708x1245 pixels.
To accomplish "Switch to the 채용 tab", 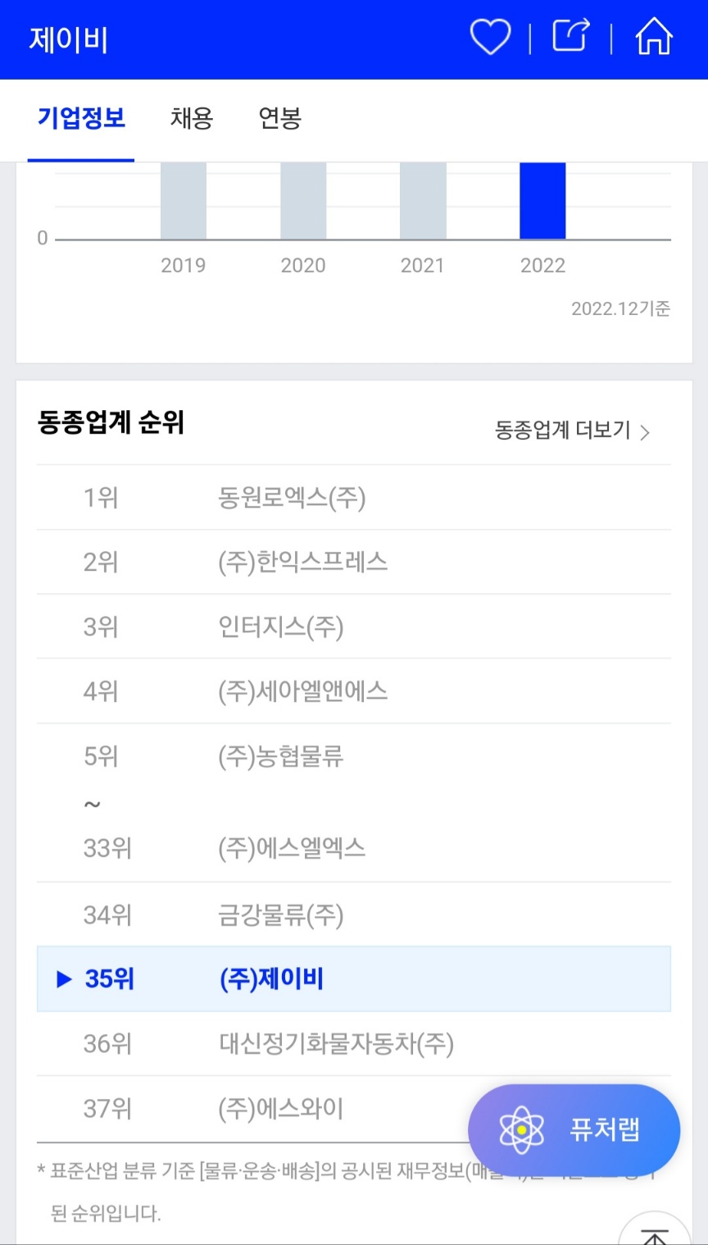I will (x=192, y=118).
